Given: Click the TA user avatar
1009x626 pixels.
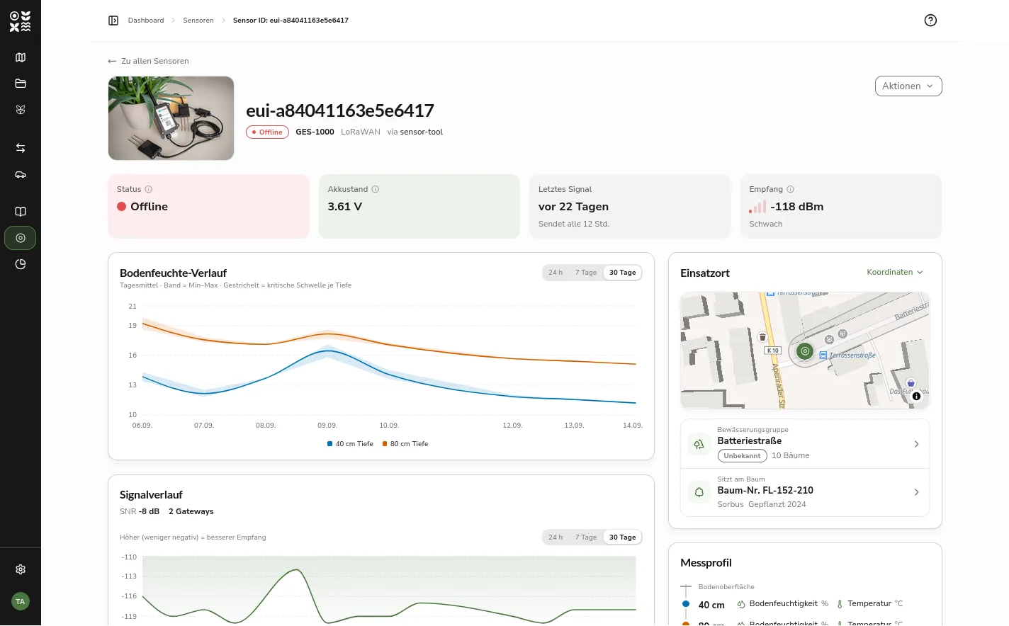Looking at the screenshot, I should (21, 601).
